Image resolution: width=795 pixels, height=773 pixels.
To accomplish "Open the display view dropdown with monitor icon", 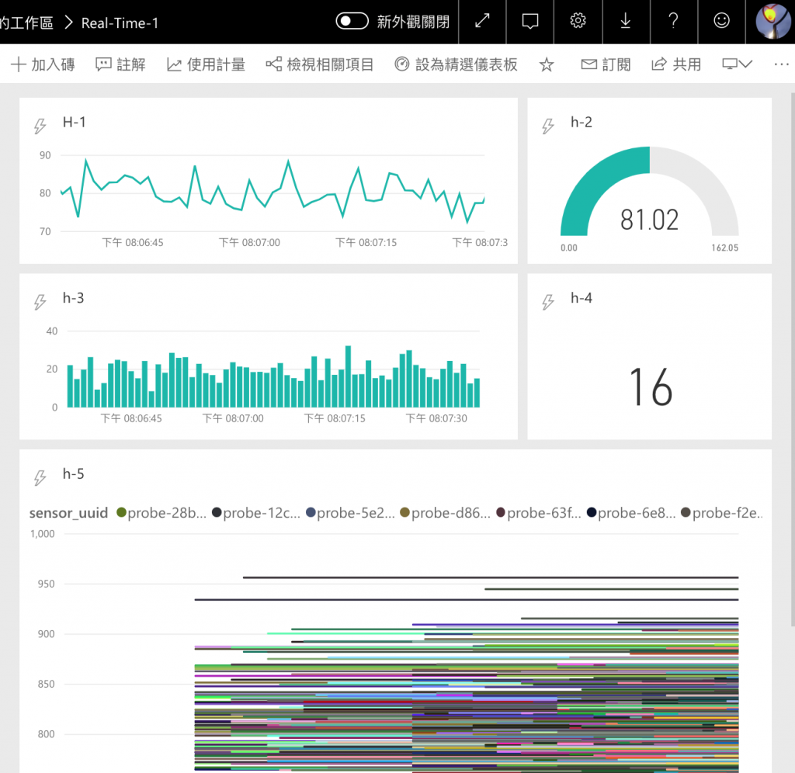I will 738,64.
